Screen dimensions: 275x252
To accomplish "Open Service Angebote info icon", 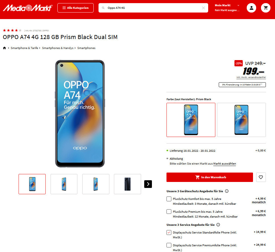I will (x=218, y=225).
